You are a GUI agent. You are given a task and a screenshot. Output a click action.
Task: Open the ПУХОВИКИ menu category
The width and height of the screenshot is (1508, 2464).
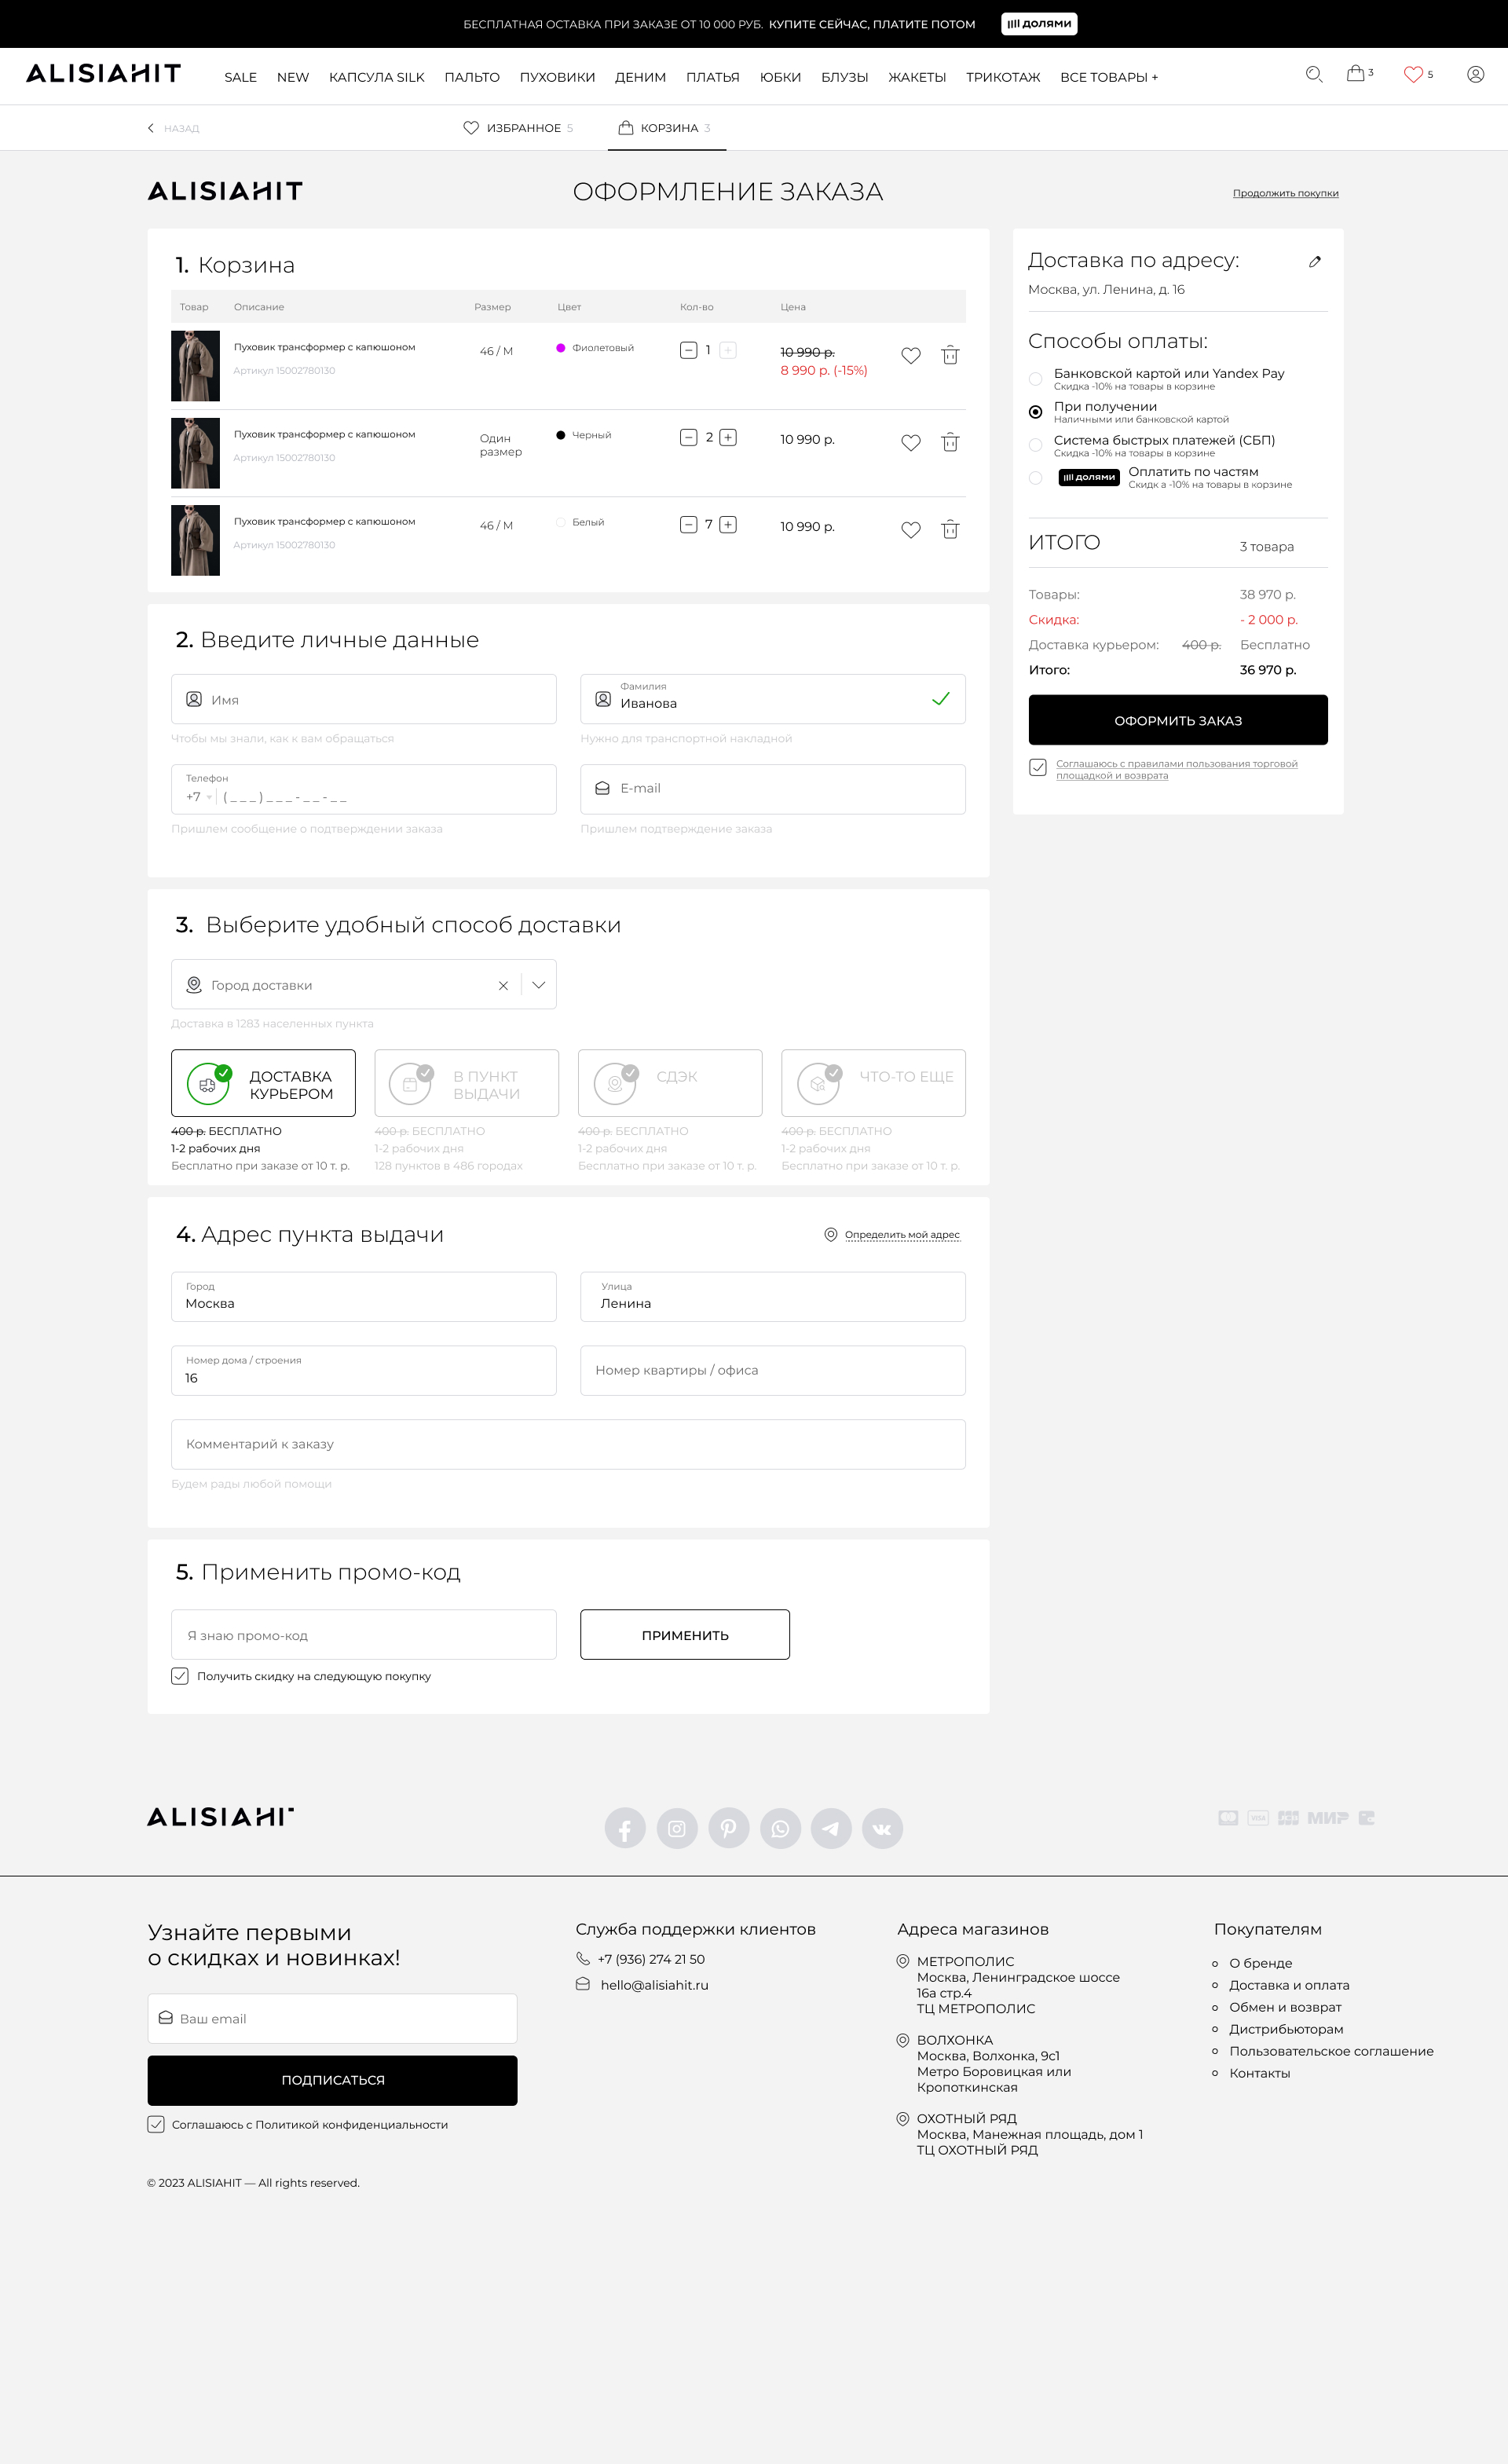(x=557, y=77)
